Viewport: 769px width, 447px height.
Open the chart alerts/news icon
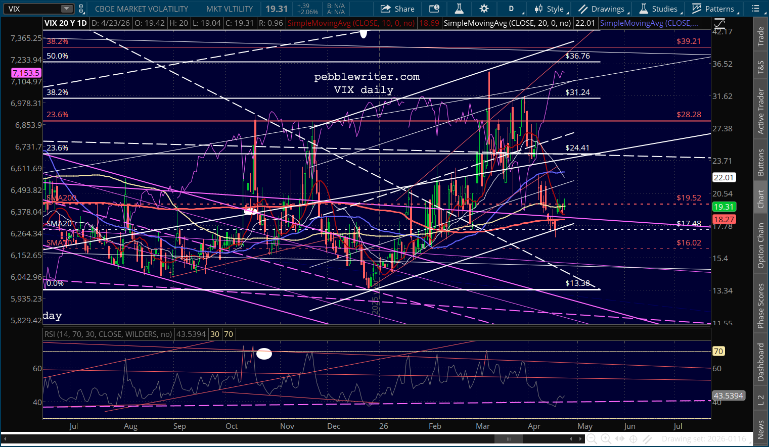click(x=434, y=9)
